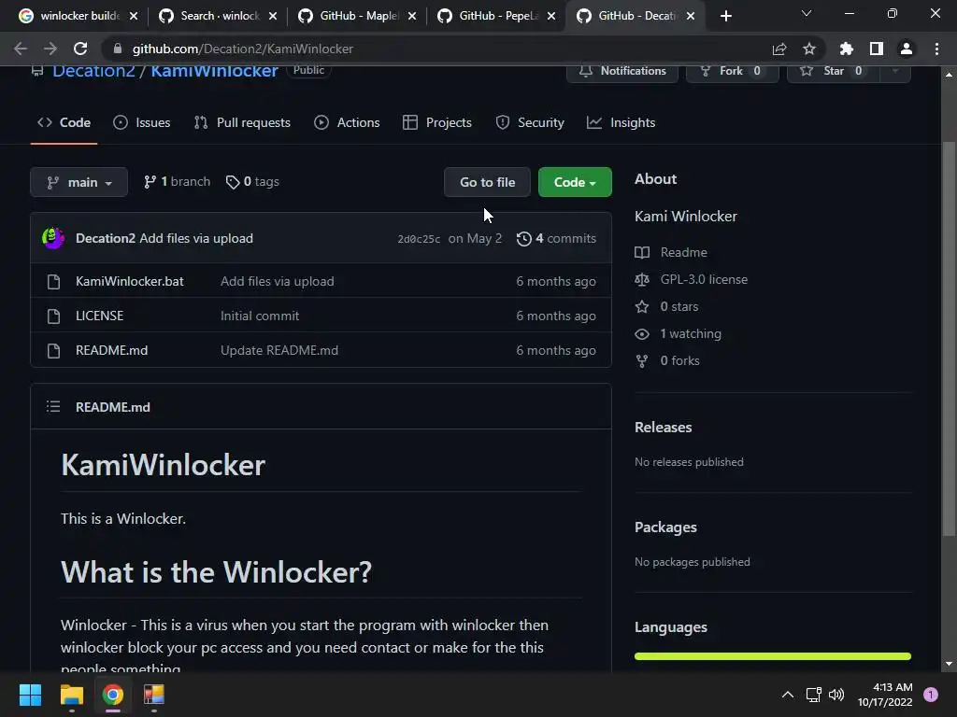The height and width of the screenshot is (717, 957).
Task: Open the Projects tab
Action: click(x=437, y=122)
